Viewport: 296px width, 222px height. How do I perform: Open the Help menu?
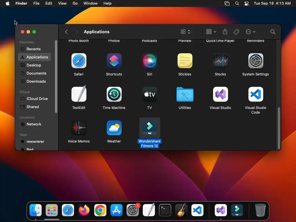tap(108, 3)
